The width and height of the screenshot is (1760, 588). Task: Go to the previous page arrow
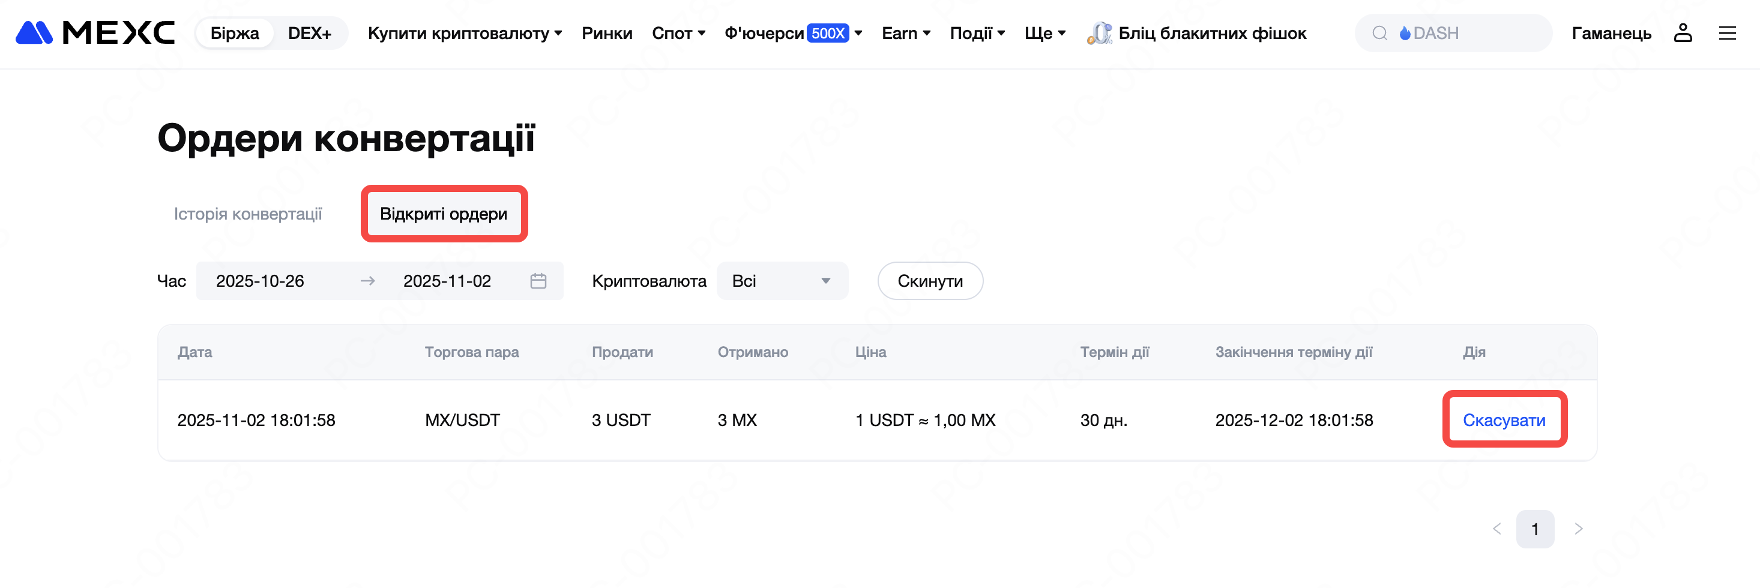[1496, 529]
